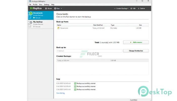Screen dimensions: 177x101
Task: Click the Documents folder icon in source list
Action: [x=58, y=28]
